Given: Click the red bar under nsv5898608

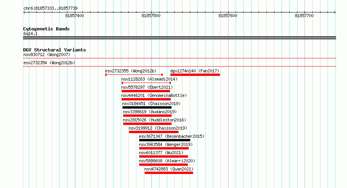Looking at the screenshot, I should [x=163, y=165].
